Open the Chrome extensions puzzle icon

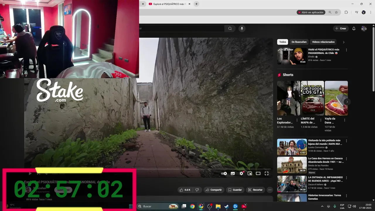[x=346, y=12]
